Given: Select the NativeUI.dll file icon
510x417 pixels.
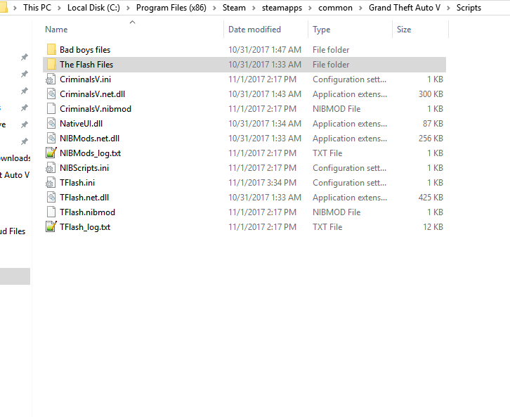Looking at the screenshot, I should (51, 123).
